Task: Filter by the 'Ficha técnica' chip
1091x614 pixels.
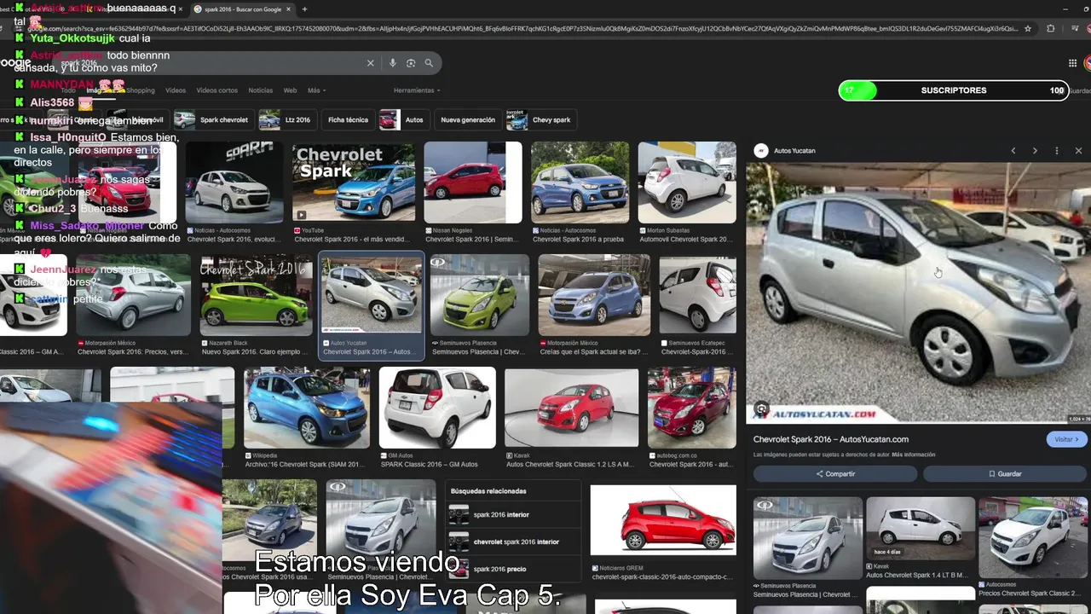Action: [348, 120]
